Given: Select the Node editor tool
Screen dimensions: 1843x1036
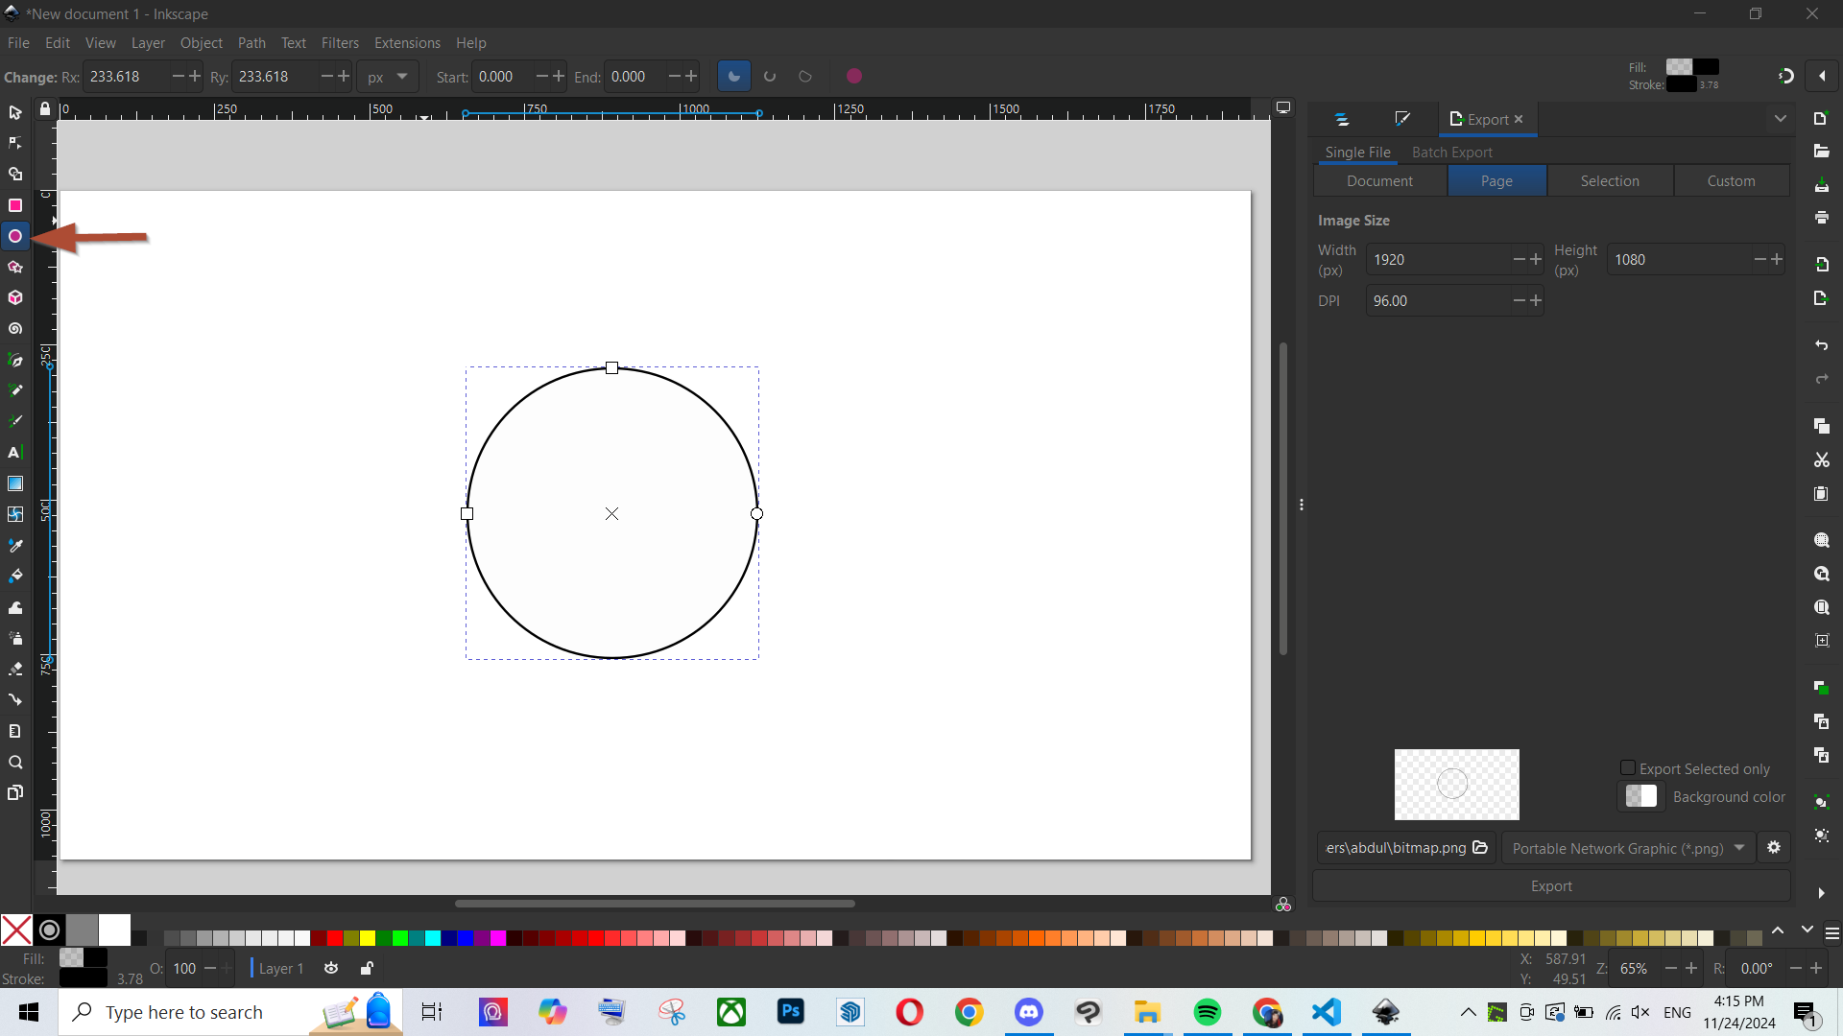Looking at the screenshot, I should coord(15,142).
